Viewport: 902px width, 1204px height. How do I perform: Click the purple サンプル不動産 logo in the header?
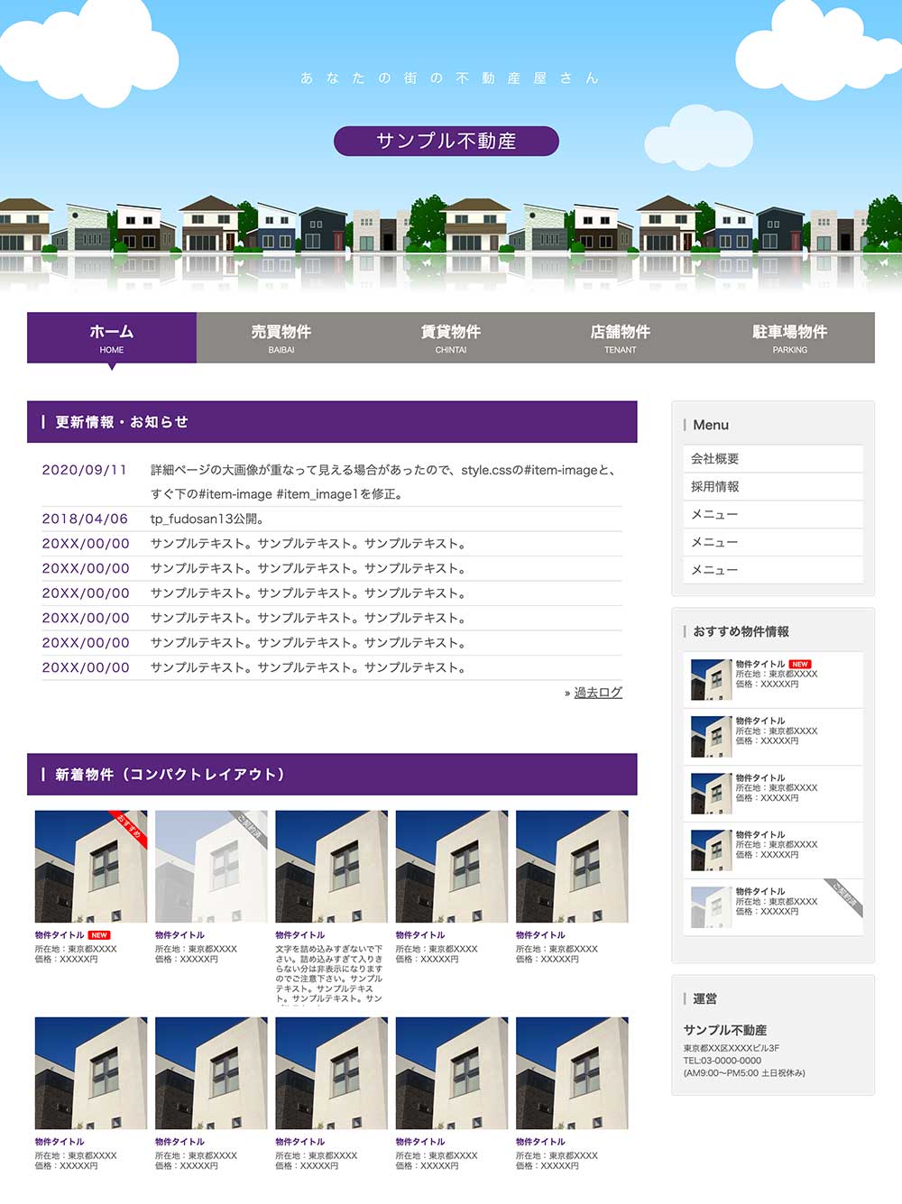coord(446,141)
